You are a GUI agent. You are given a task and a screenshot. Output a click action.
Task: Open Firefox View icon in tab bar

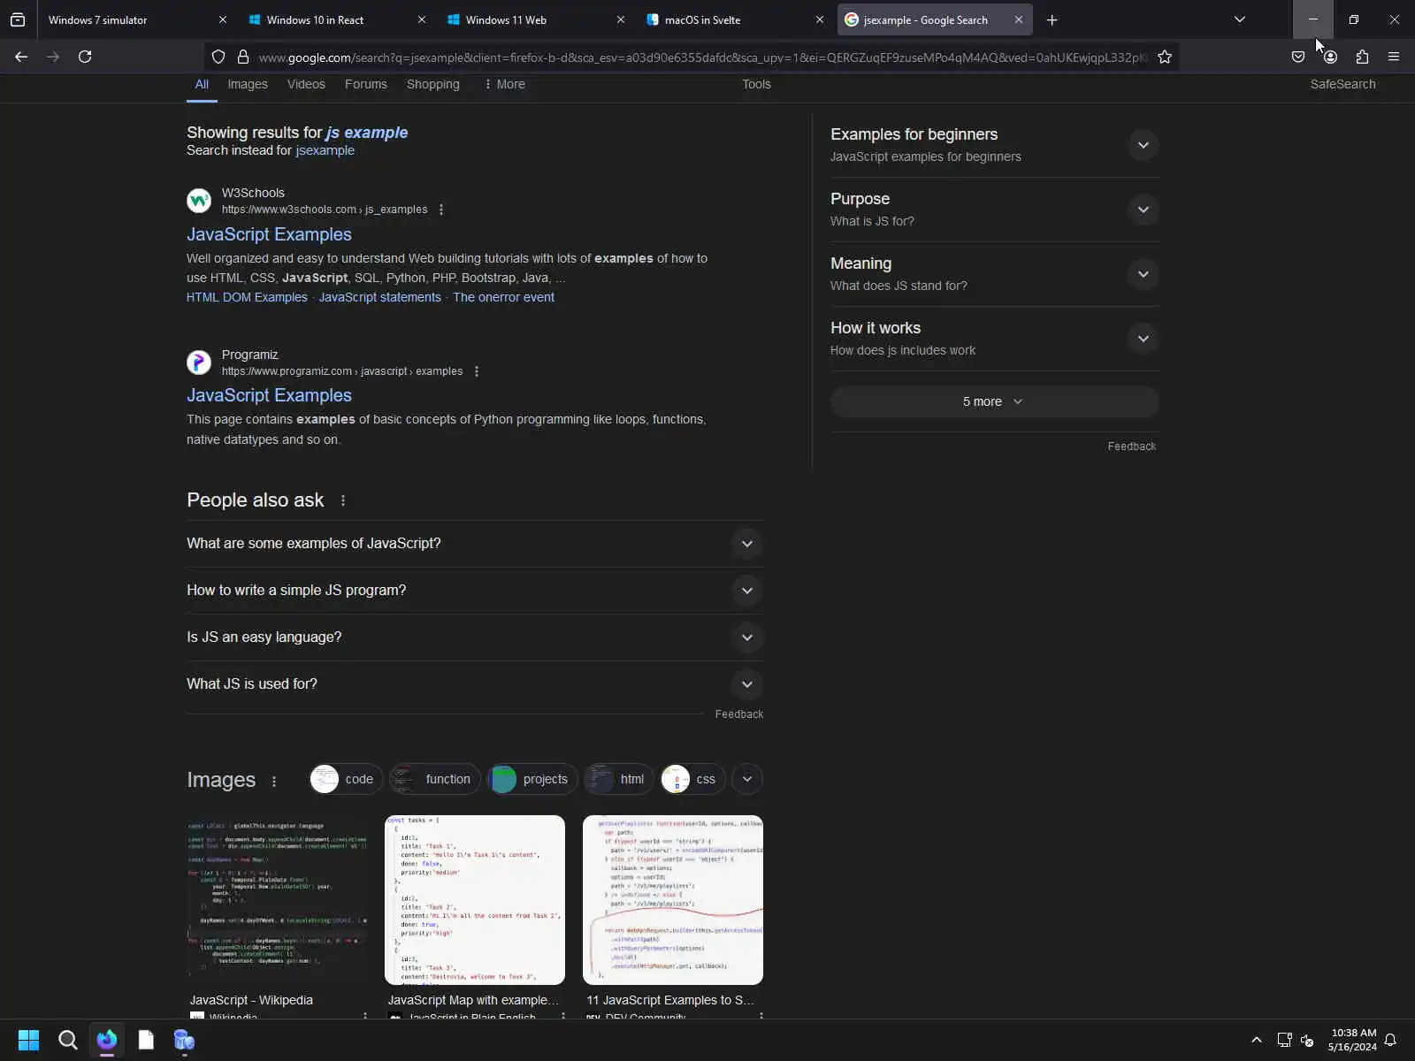(18, 19)
